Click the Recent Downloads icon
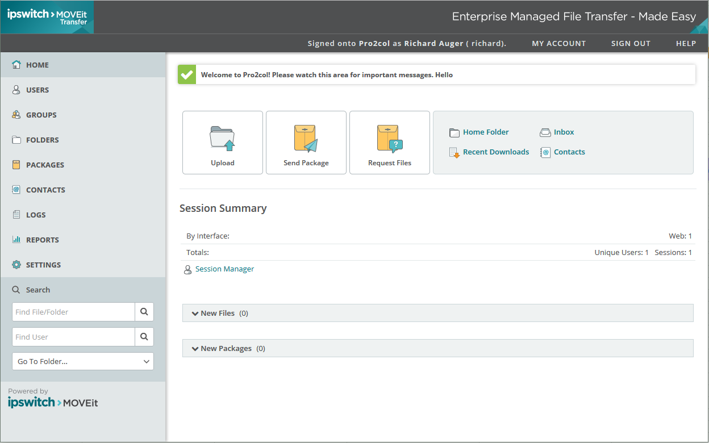The image size is (709, 443). click(x=454, y=153)
